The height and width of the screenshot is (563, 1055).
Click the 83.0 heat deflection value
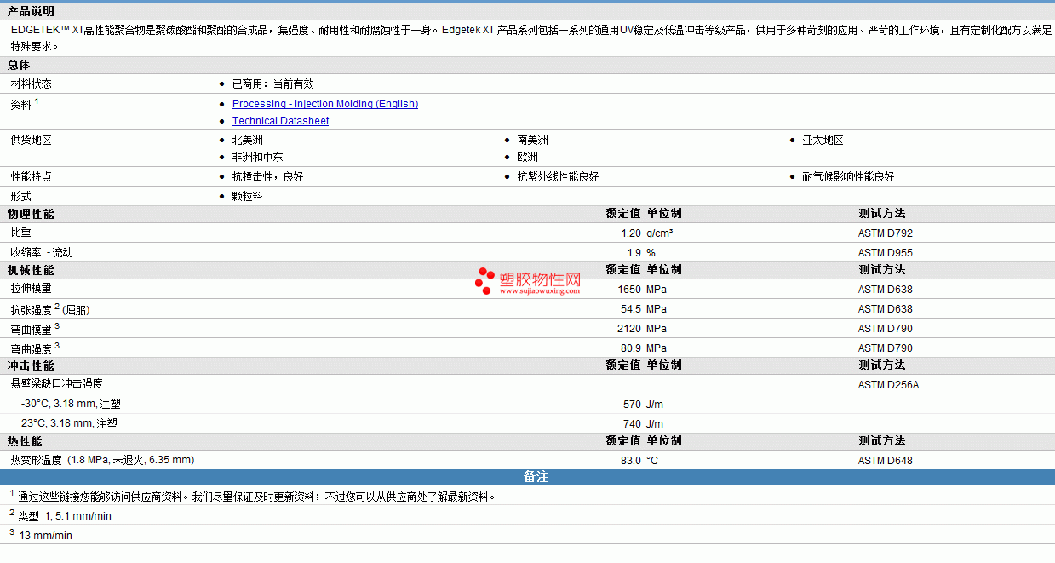(631, 461)
